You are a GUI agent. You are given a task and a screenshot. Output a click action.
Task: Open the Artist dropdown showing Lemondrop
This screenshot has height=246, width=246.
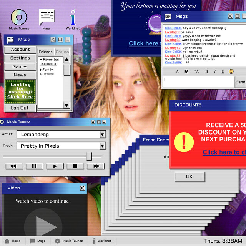[x=102, y=135]
